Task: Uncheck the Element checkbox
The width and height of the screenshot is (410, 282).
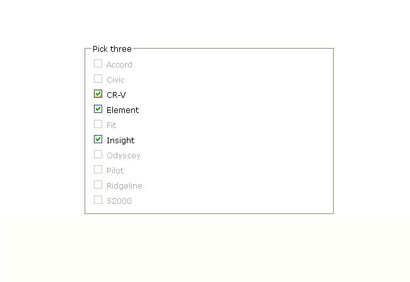Action: (x=98, y=109)
